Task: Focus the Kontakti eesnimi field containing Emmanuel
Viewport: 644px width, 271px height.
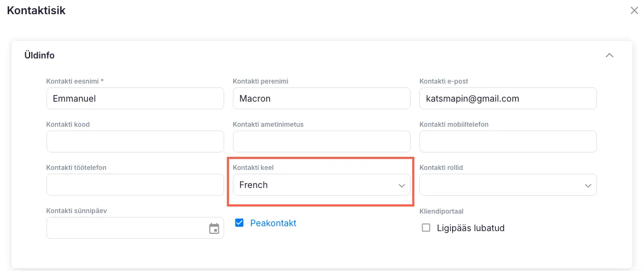Action: pos(135,99)
